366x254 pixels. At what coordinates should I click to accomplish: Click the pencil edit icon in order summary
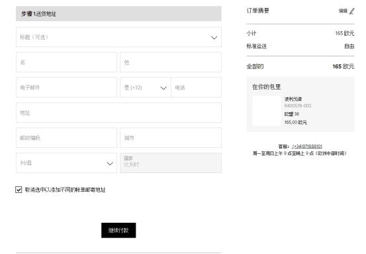pyautogui.click(x=351, y=11)
